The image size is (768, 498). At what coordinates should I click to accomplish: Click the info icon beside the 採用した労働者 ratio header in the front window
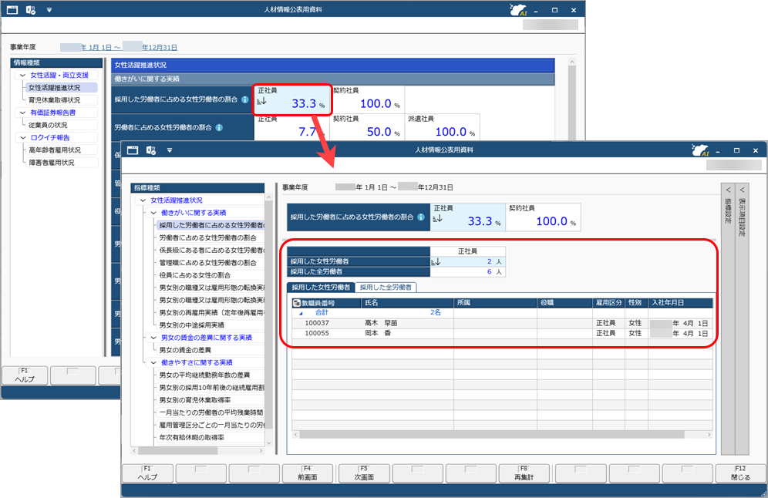(421, 217)
